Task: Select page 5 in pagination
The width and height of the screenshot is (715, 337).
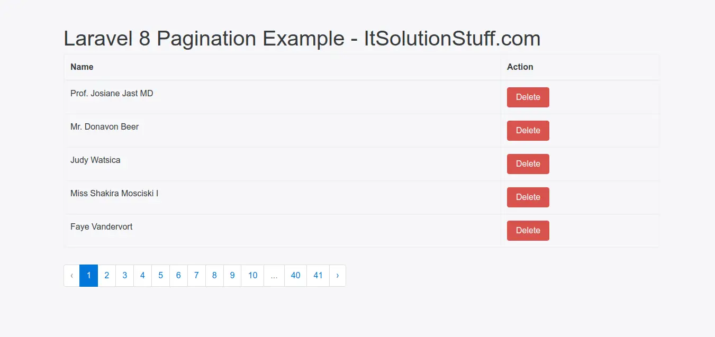Action: (160, 275)
